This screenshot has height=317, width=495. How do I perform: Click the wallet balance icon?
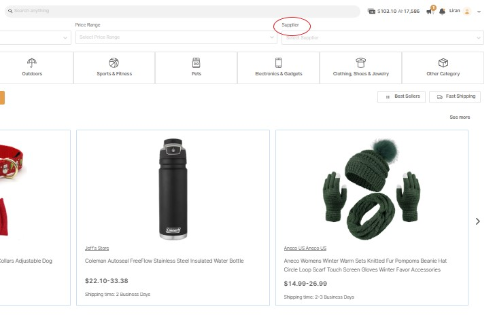[371, 12]
